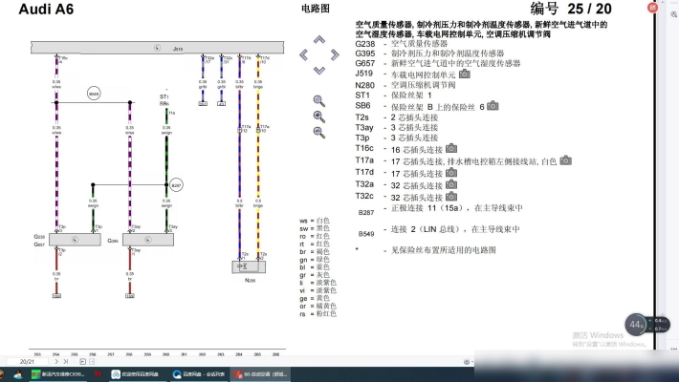The width and height of the screenshot is (679, 382).
Task: Click the B287 connection circle in diagram
Action: (176, 185)
